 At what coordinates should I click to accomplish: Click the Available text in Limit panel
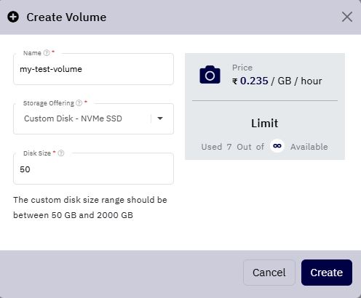(x=309, y=147)
